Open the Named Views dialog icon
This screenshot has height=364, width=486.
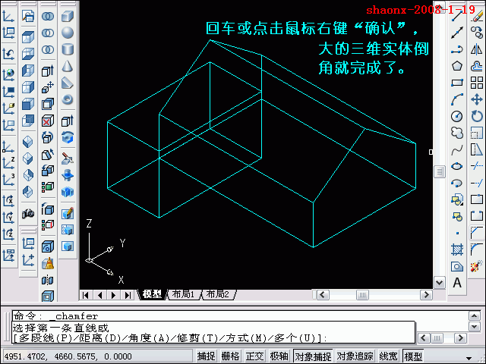pyautogui.click(x=28, y=16)
